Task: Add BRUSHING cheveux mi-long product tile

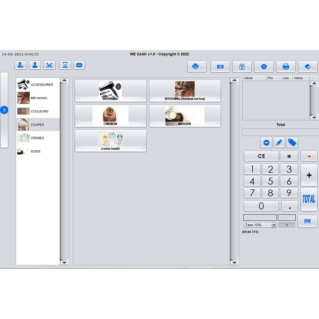Action: [x=185, y=91]
